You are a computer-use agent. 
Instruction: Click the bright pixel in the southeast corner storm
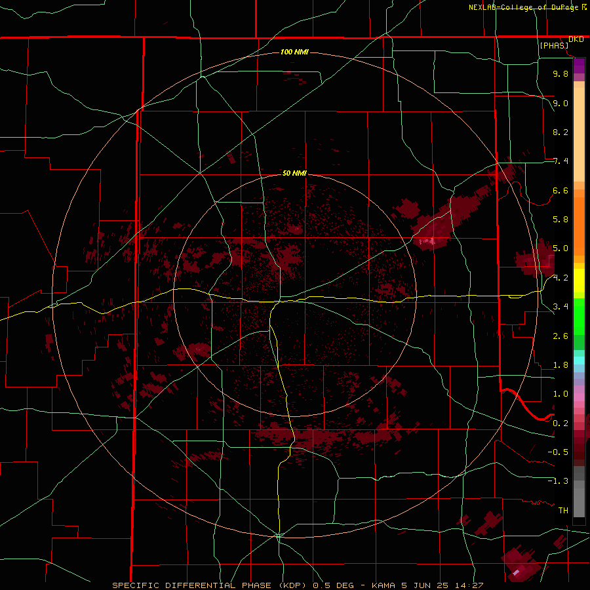(516, 572)
